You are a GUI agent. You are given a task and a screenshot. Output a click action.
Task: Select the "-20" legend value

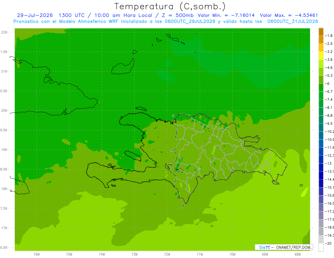328,244
